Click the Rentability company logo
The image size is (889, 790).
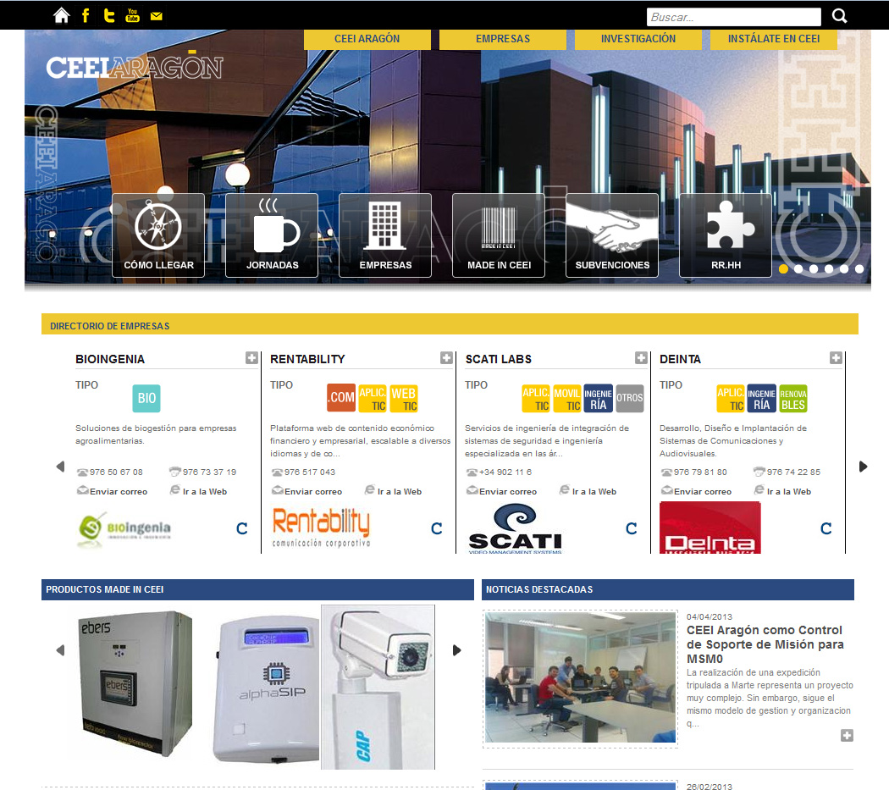(321, 528)
